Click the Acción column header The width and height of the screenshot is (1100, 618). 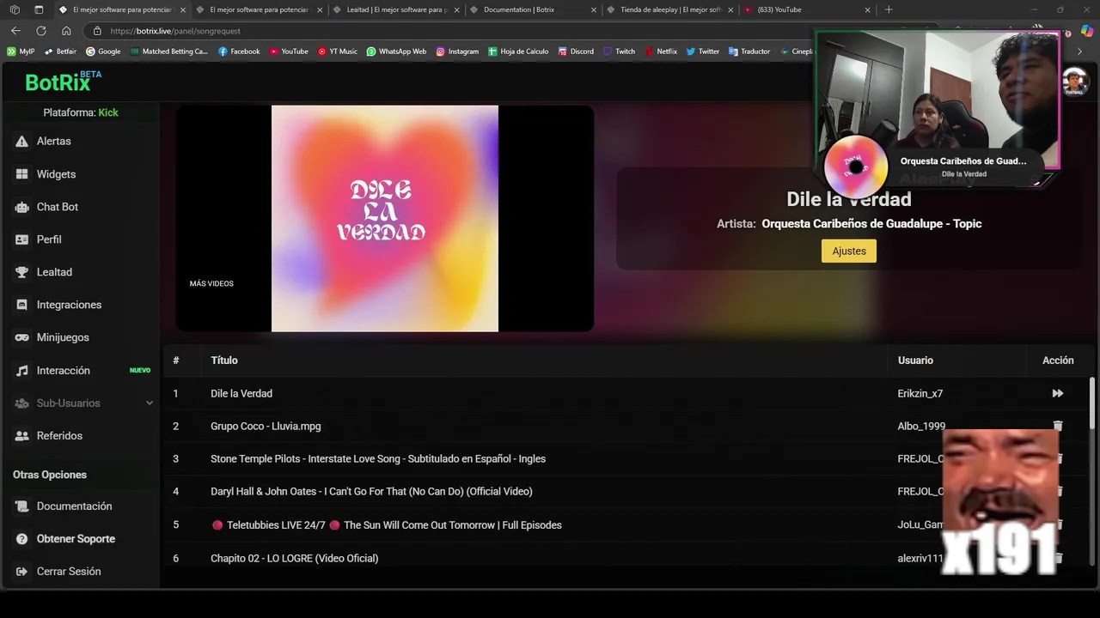click(x=1058, y=360)
